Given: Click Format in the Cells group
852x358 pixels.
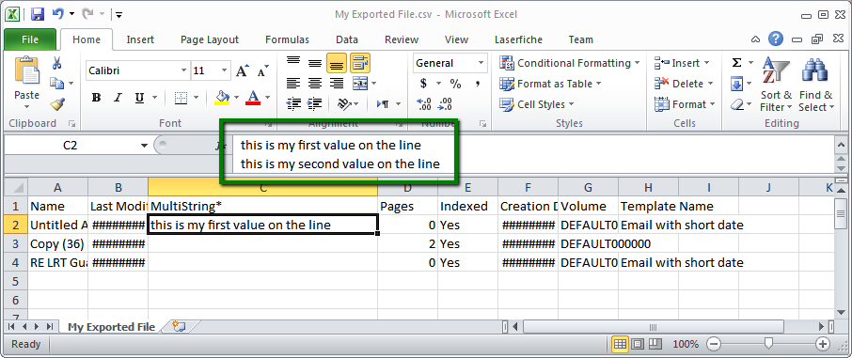Looking at the screenshot, I should [x=685, y=104].
